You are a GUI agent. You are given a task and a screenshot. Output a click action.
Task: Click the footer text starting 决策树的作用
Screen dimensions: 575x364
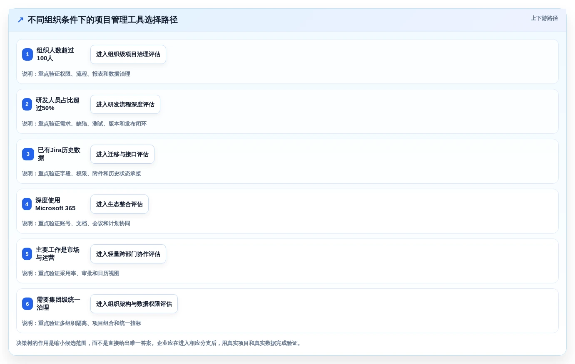(159, 343)
